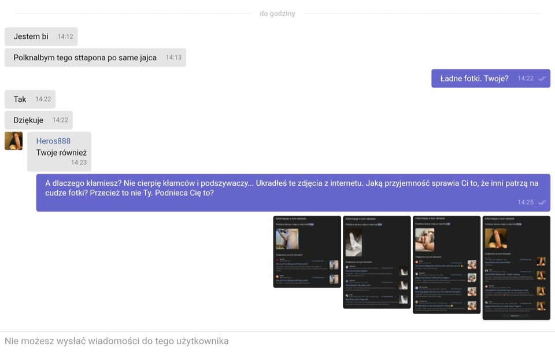Select the "Ładne fotki. Twoje?" sent message
The height and width of the screenshot is (357, 555).
pos(474,79)
